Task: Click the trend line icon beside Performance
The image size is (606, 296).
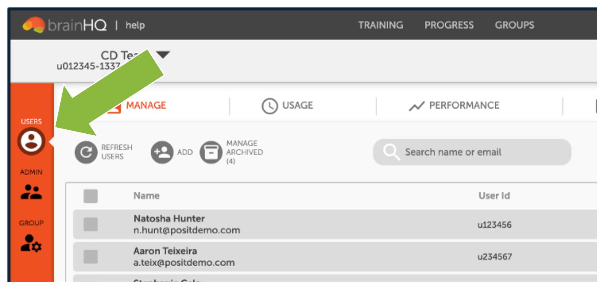Action: (417, 106)
